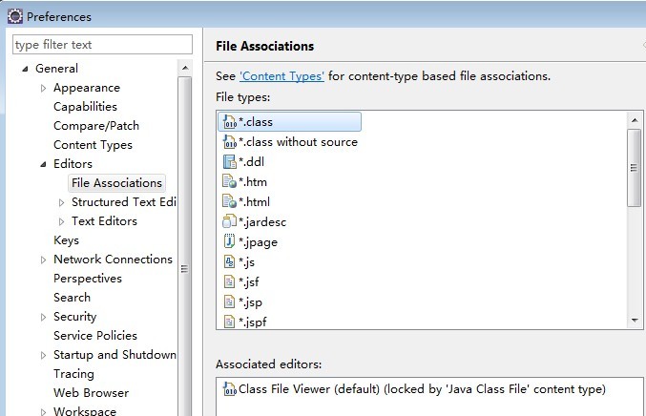Viewport: 646px width, 416px height.
Task: Click the *.class file type icon
Action: pos(229,122)
